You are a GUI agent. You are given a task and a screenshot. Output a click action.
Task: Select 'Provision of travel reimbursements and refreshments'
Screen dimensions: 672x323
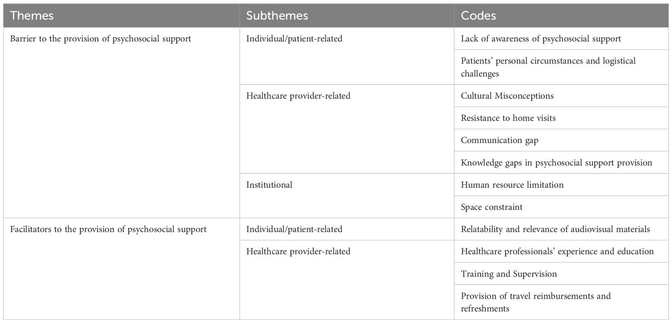(536, 302)
